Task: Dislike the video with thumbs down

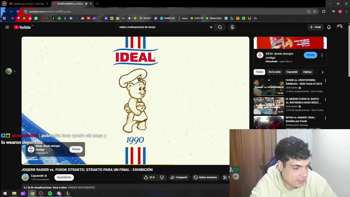Action: (x=162, y=177)
